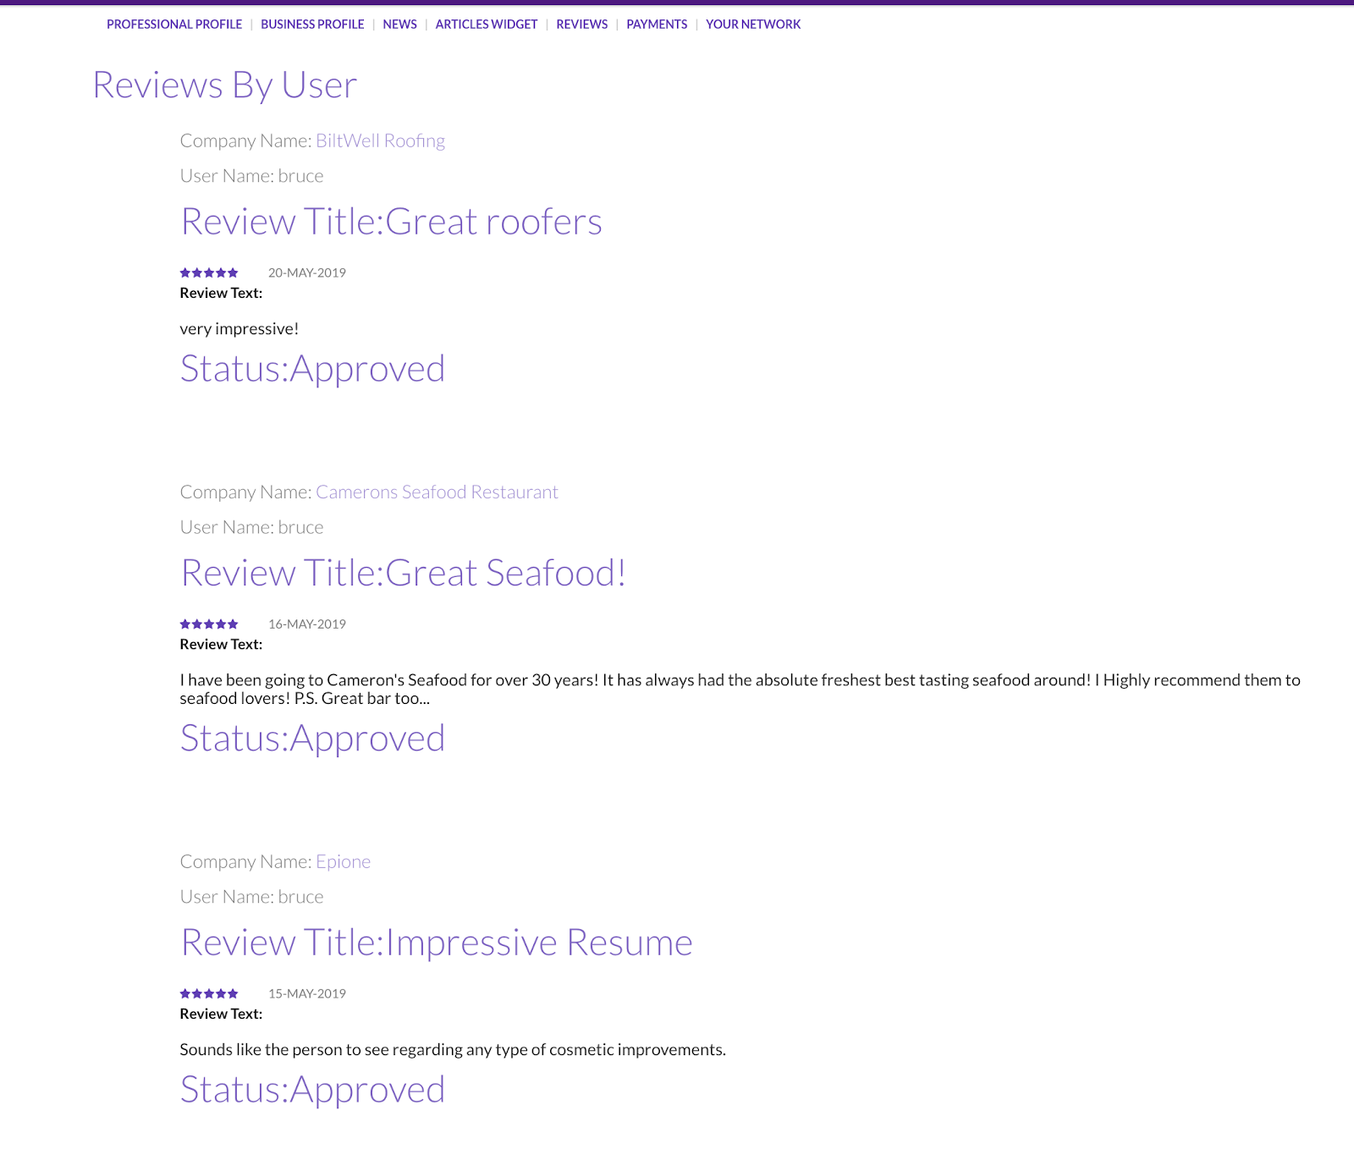
Task: Click the cosmetic improvements review sentence
Action: [453, 1049]
